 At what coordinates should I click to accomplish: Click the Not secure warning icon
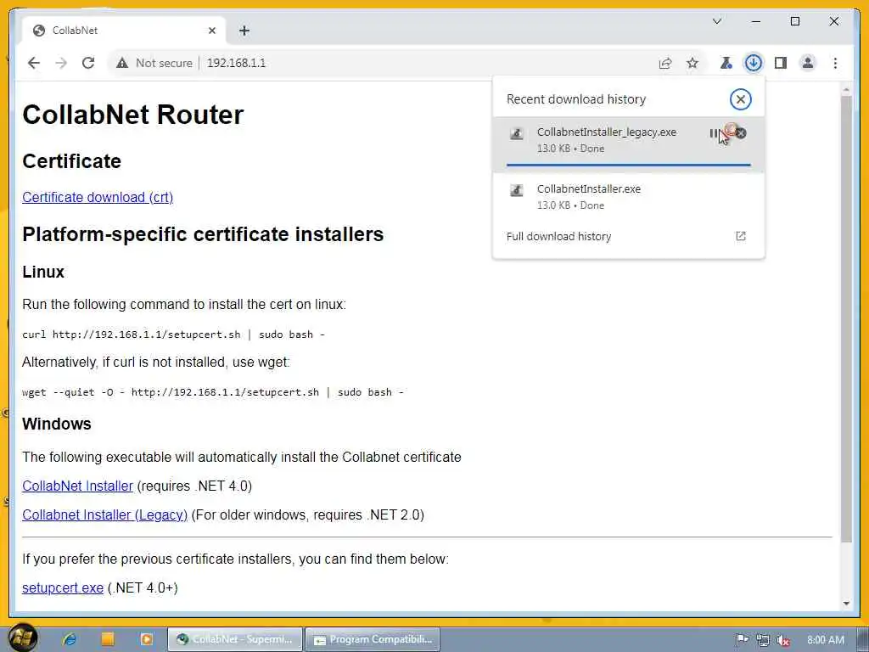tap(122, 63)
